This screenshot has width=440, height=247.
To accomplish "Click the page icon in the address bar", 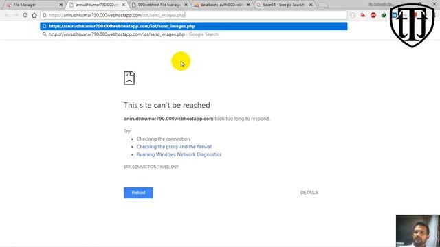I will 45,15.
